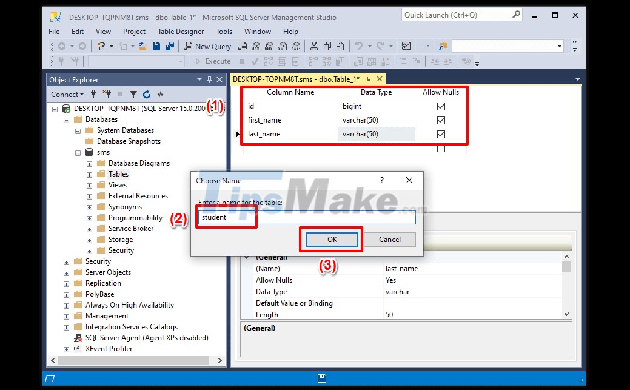Click the Filter icon in Object Explorer
Viewport: 630px width, 390px height.
pos(133,94)
